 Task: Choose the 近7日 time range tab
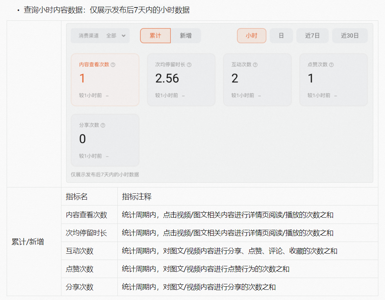tap(312, 36)
